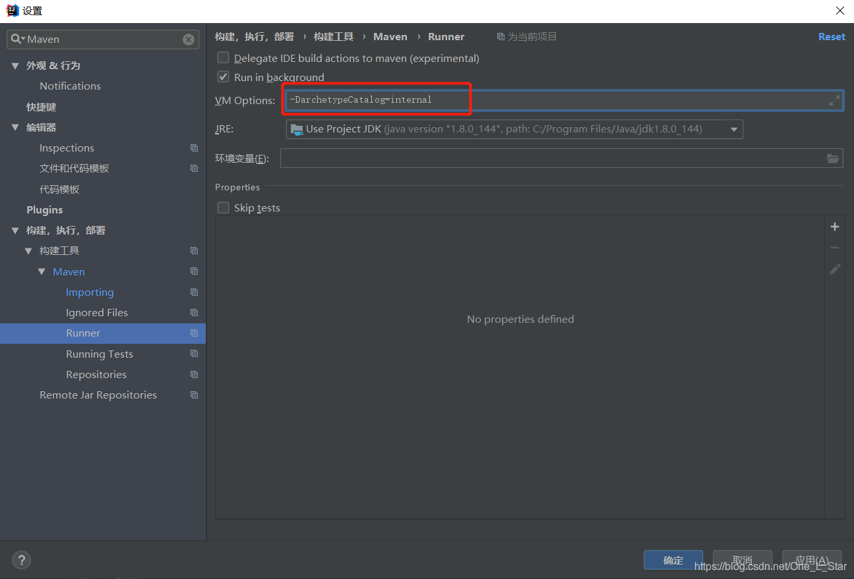Add a new property with plus icon

click(x=835, y=227)
